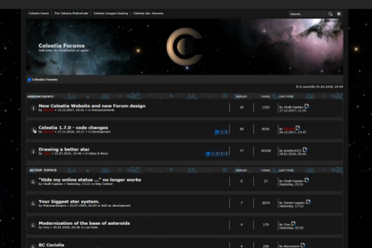Screen dimensions: 372x248
Task: Open red last poster name in Celestia 1.7.0 row
Action: tap(289, 129)
